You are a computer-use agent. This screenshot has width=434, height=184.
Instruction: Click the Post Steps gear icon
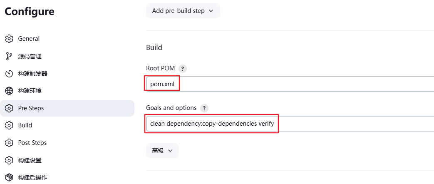click(9, 143)
